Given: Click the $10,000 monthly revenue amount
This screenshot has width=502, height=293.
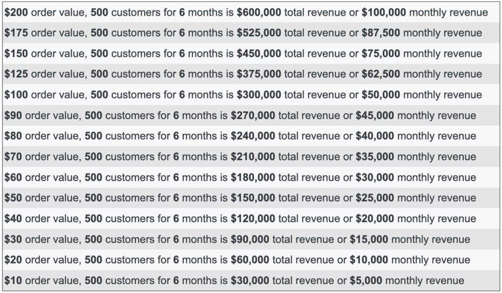Looking at the screenshot, I should (x=369, y=260).
